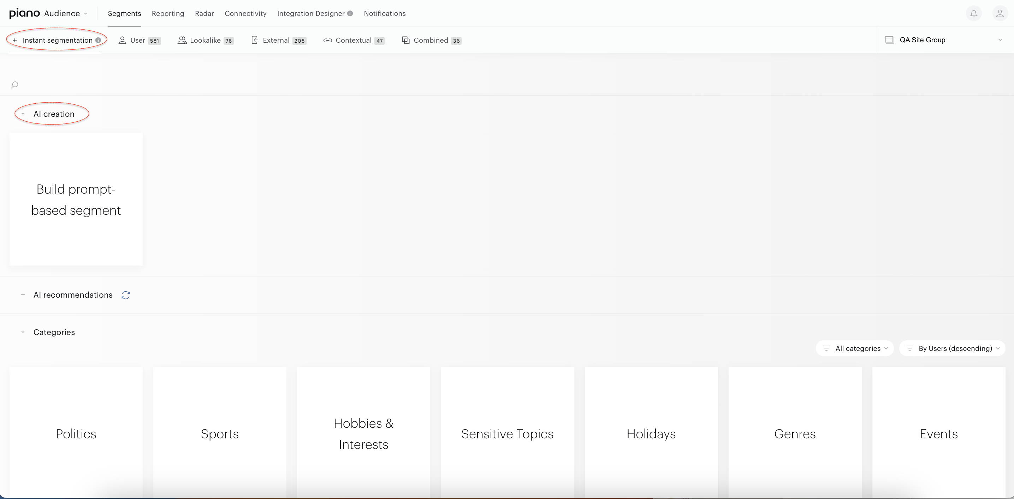Open the Sports category card
The height and width of the screenshot is (499, 1014).
click(220, 432)
